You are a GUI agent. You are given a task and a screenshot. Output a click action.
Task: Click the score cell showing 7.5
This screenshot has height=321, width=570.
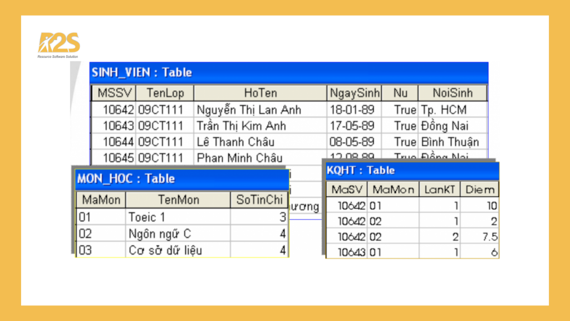point(479,237)
